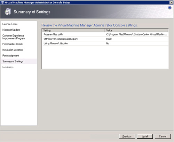Click the Install button
174x142 pixels.
coord(145,136)
